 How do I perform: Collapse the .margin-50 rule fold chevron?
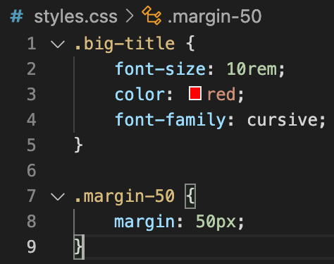click(58, 196)
